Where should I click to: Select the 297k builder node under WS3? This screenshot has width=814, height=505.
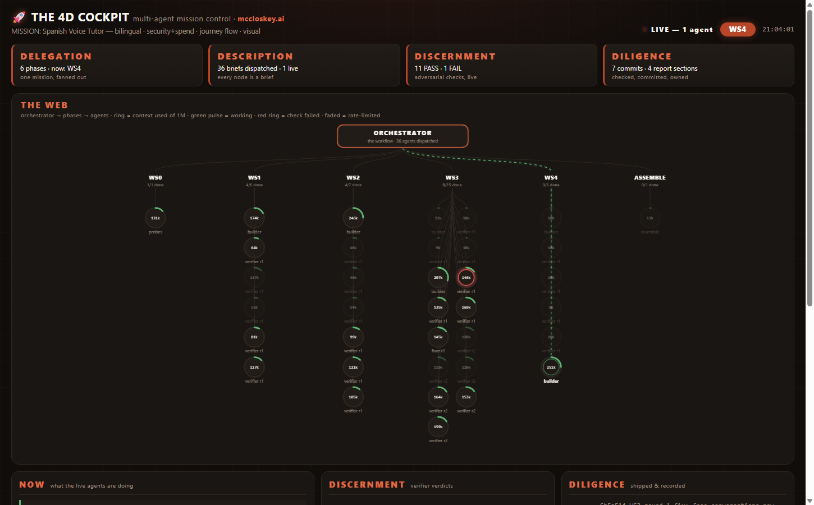coord(438,277)
